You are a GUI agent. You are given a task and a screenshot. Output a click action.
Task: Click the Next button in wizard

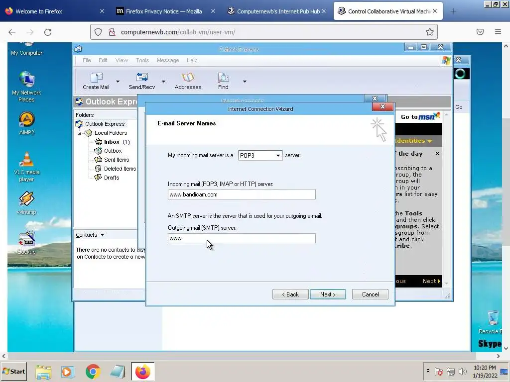tap(328, 294)
